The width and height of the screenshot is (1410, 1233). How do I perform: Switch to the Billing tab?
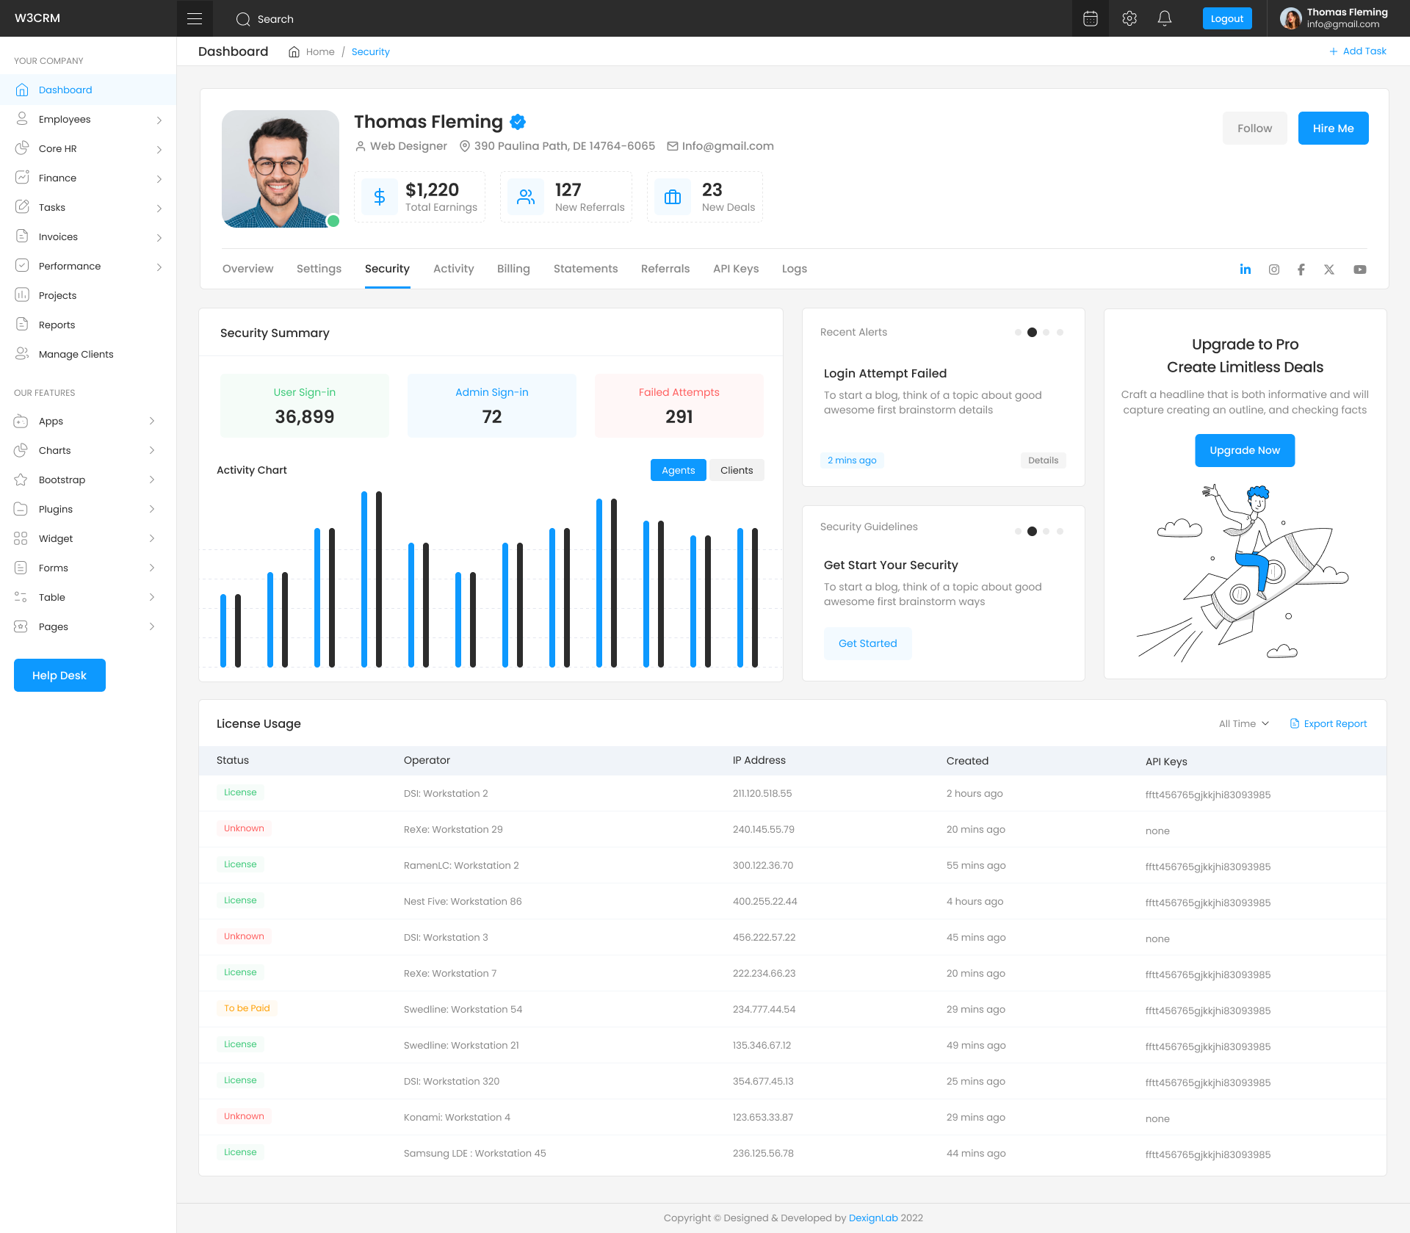click(513, 269)
